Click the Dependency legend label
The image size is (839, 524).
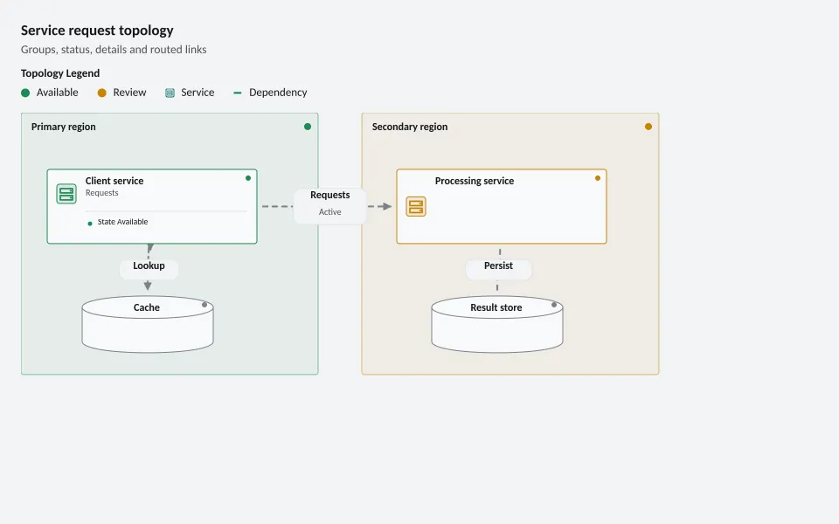(x=278, y=93)
